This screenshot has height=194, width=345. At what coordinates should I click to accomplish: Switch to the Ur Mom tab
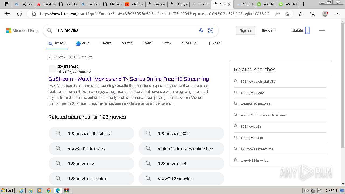click(x=201, y=4)
